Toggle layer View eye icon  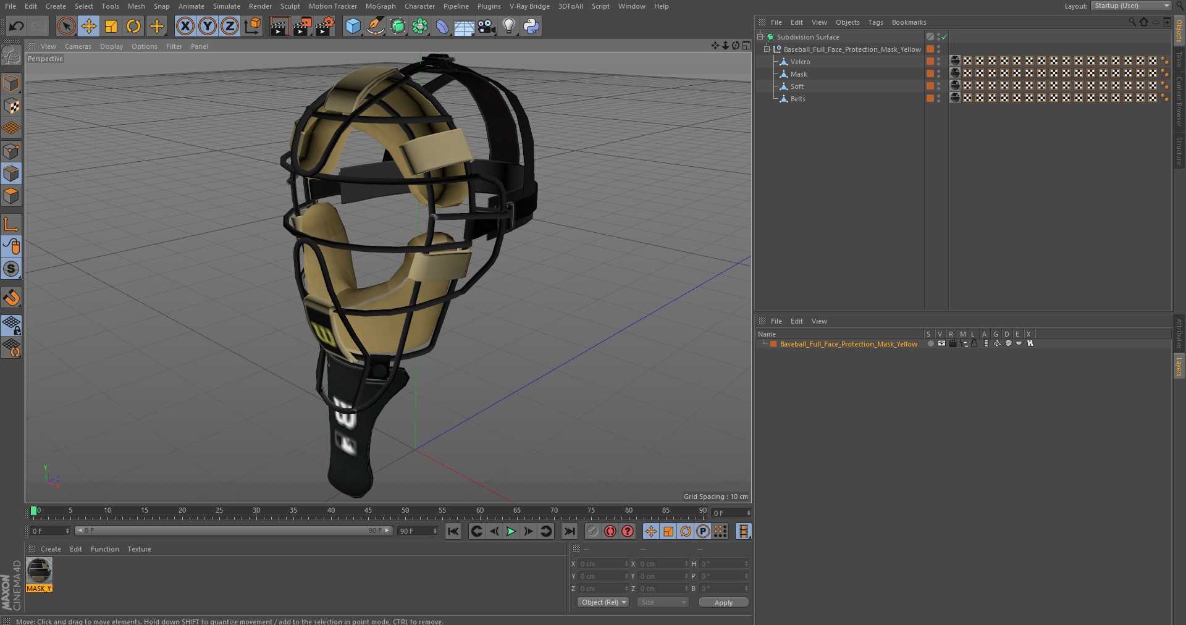coord(941,343)
